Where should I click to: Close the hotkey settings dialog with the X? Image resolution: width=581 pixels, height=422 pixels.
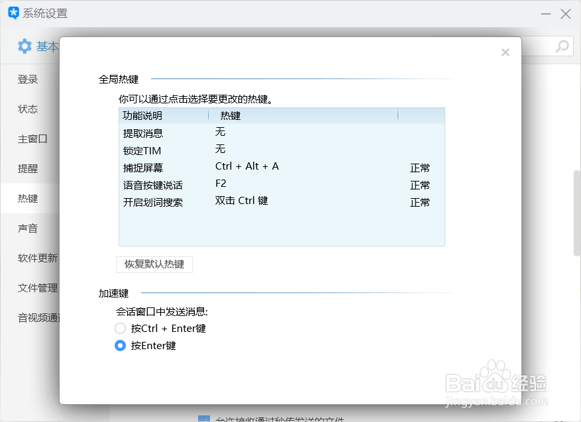pyautogui.click(x=505, y=52)
